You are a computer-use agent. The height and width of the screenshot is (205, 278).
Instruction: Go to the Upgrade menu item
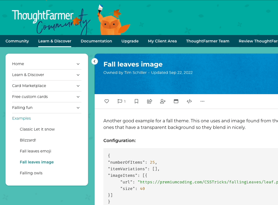click(x=130, y=41)
